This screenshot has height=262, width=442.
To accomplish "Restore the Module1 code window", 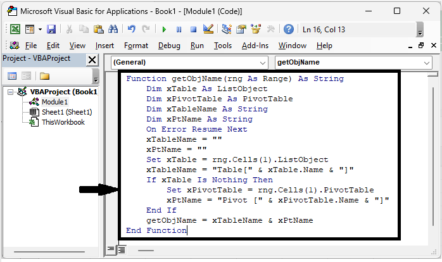I will [x=421, y=46].
